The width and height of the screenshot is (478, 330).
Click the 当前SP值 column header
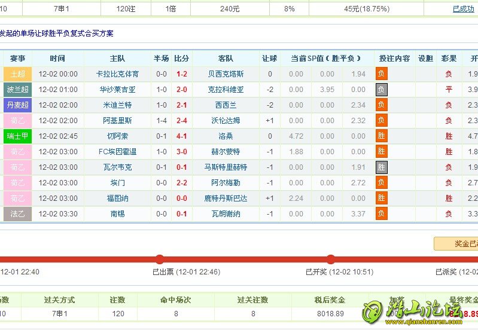pyautogui.click(x=326, y=59)
